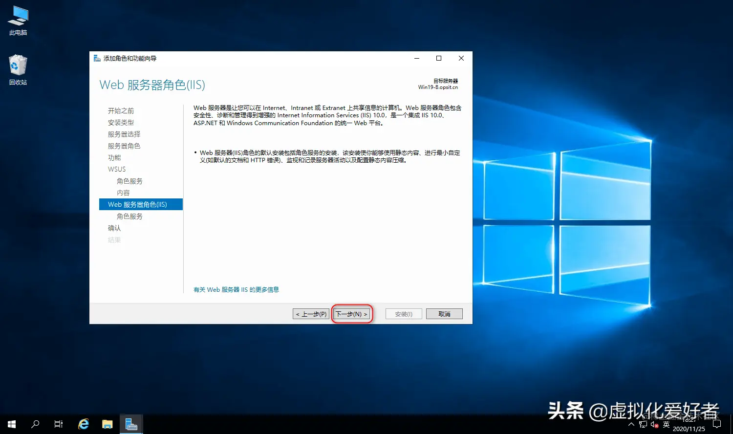Click the network icon in system tray

click(x=643, y=425)
